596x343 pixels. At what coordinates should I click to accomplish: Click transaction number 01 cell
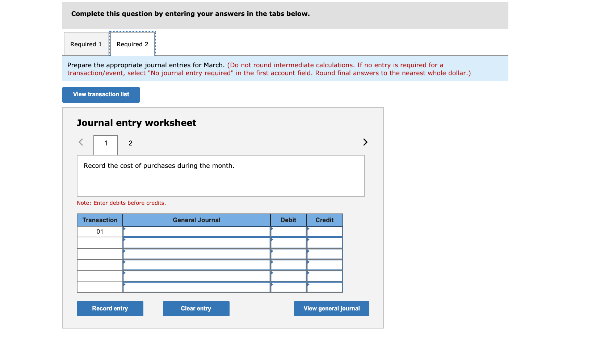coord(100,232)
